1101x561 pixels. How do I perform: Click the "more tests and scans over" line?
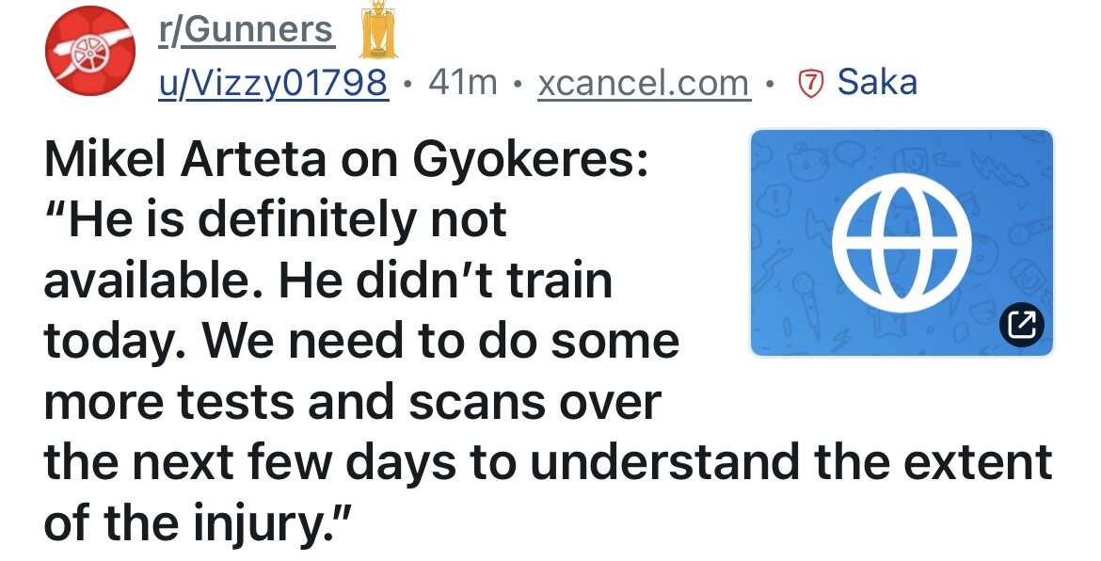[352, 402]
